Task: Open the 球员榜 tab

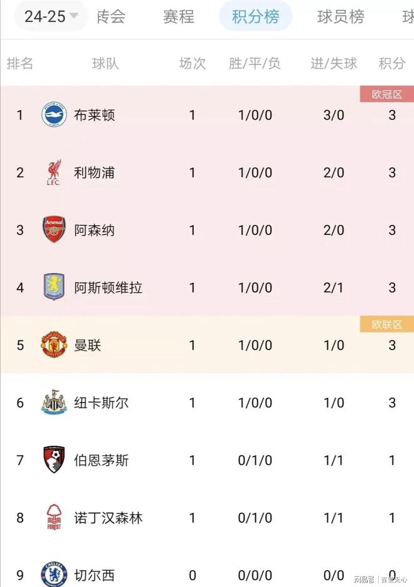Action: pos(341,17)
